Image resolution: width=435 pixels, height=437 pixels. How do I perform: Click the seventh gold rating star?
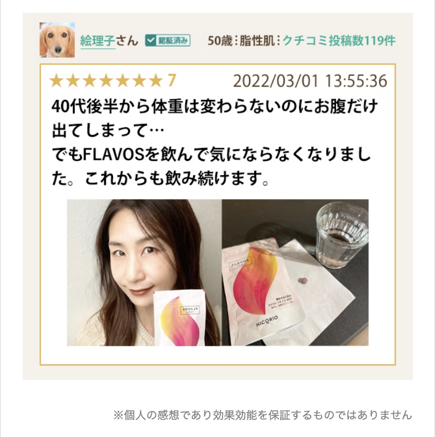click(x=156, y=80)
